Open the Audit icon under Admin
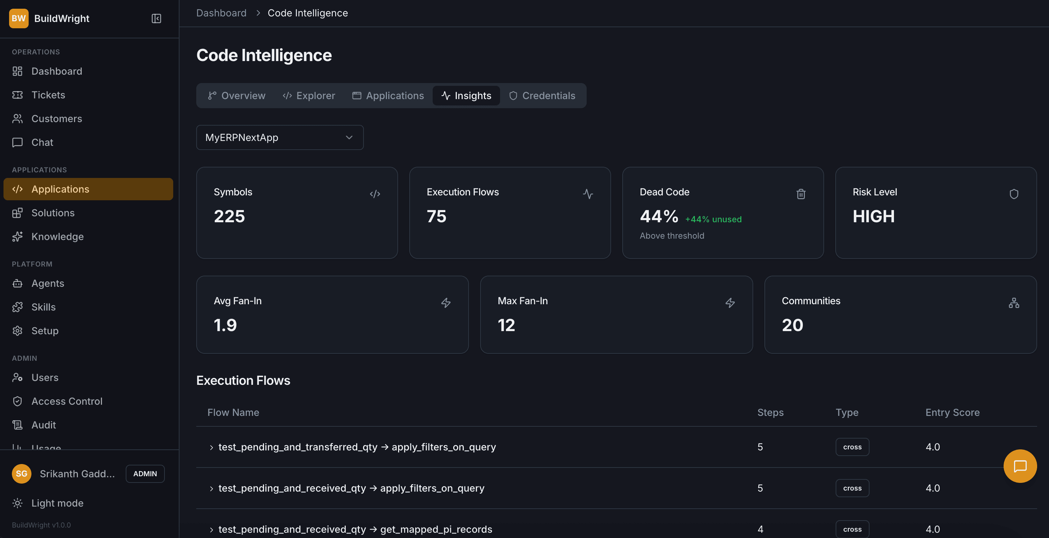1049x538 pixels. pos(17,425)
